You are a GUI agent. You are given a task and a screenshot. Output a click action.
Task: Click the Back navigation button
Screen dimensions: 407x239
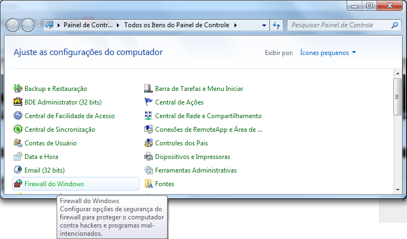coord(13,25)
